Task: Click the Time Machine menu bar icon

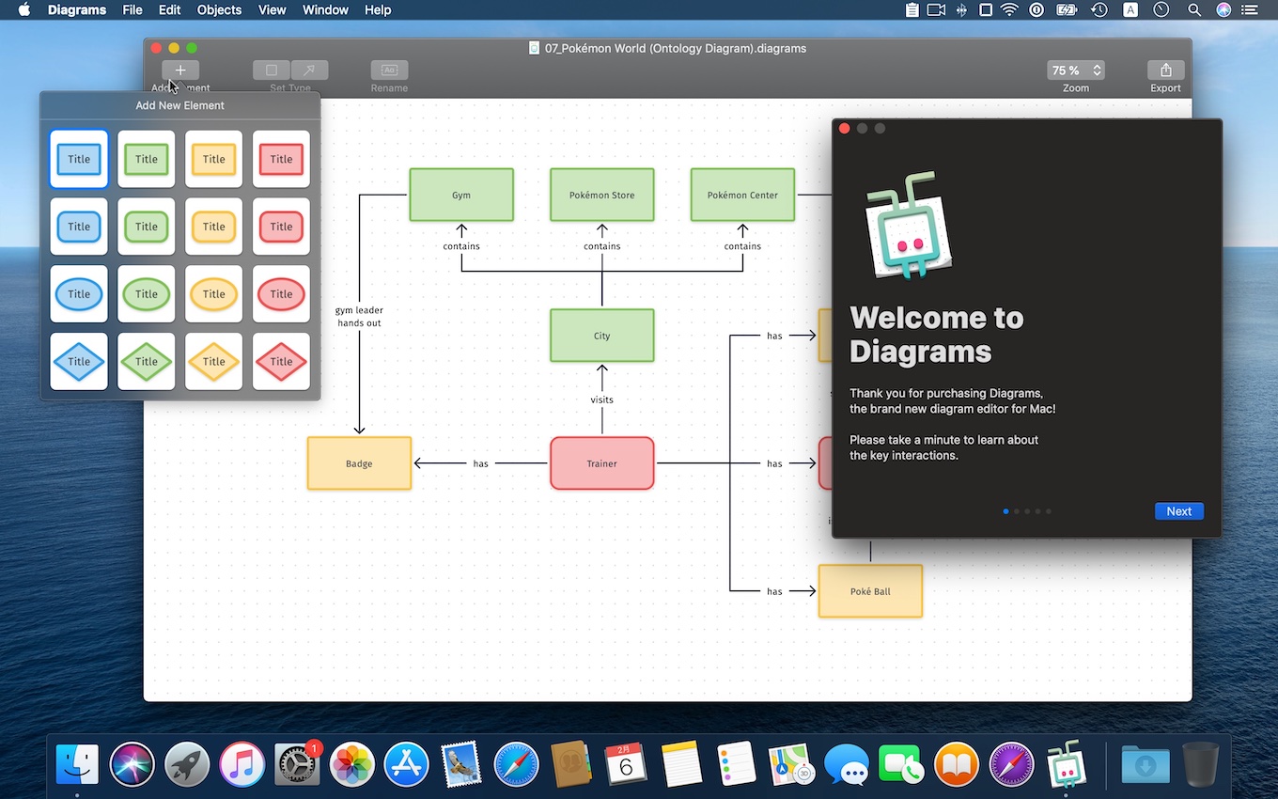Action: tap(1099, 9)
